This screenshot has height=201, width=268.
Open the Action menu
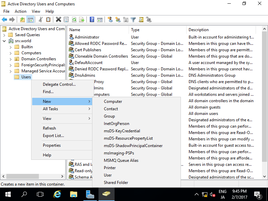pyautogui.click(x=20, y=11)
